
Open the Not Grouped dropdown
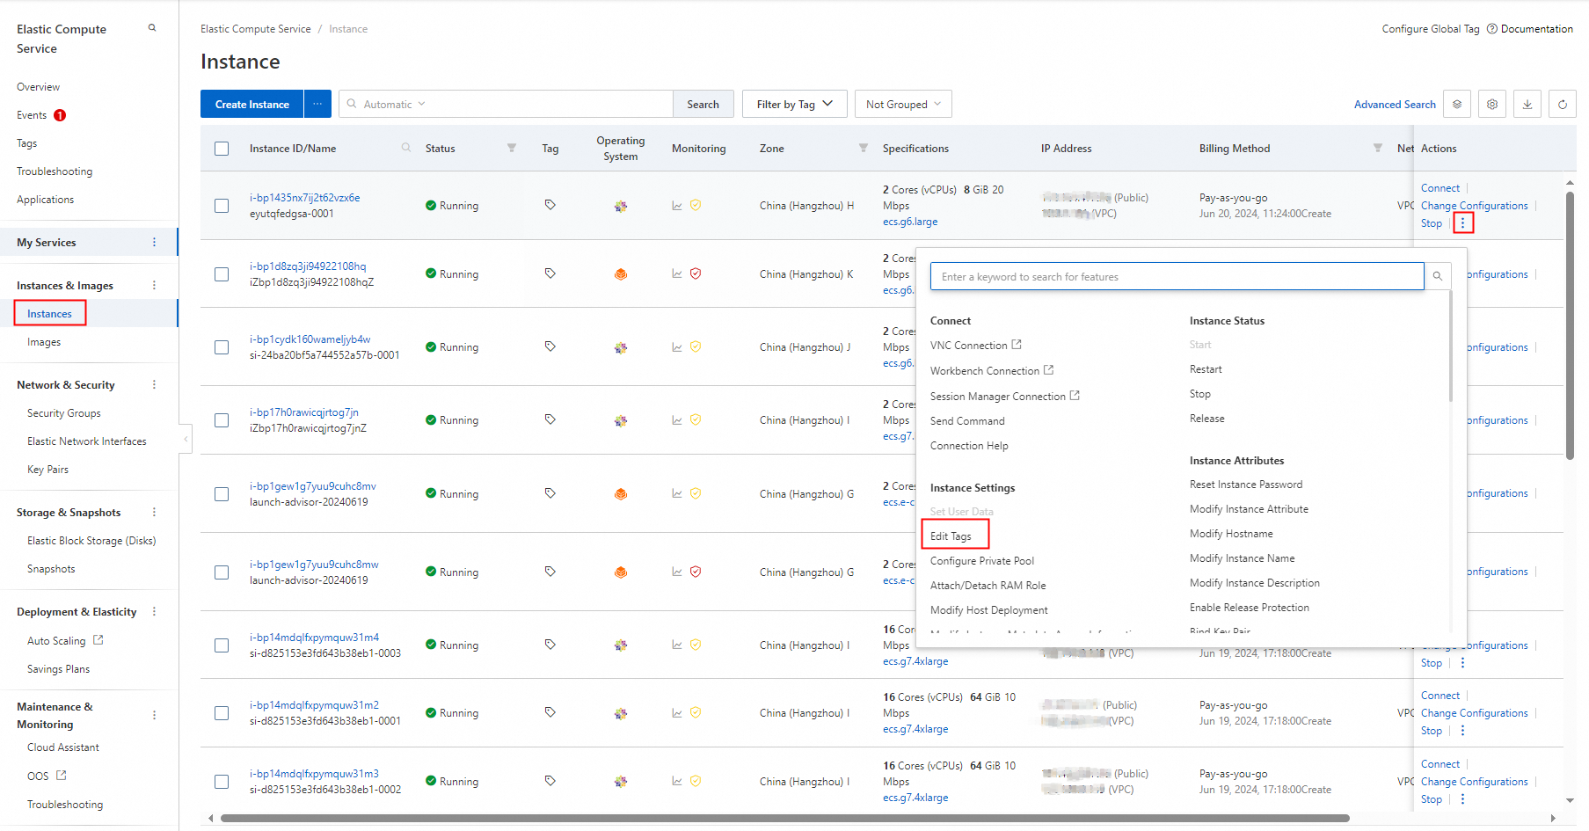tap(903, 104)
